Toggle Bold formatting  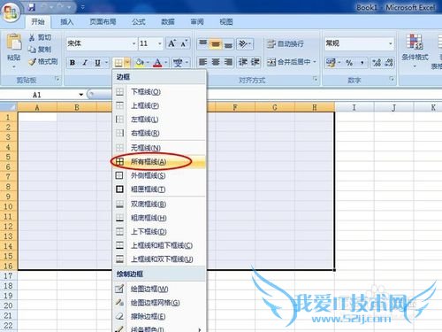point(72,63)
